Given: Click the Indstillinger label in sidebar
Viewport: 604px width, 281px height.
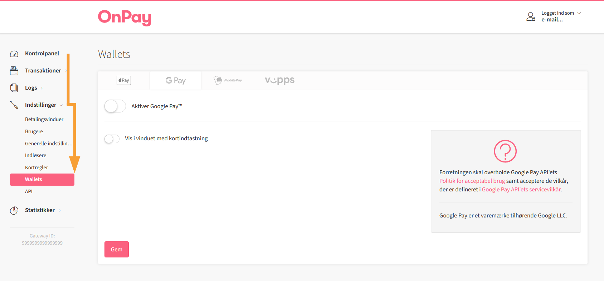Looking at the screenshot, I should click(x=40, y=105).
